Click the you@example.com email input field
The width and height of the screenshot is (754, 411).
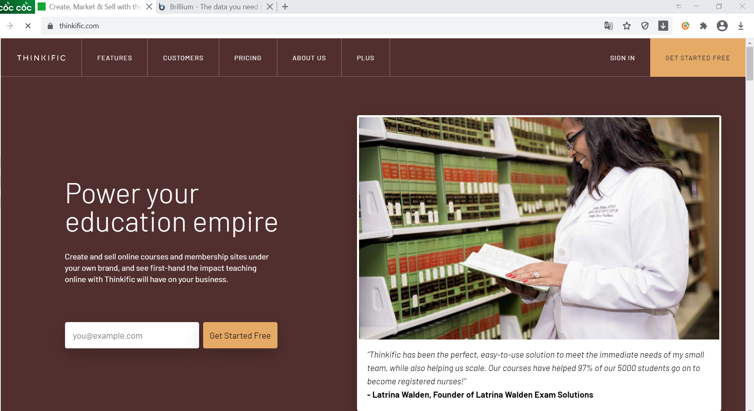[x=132, y=335]
